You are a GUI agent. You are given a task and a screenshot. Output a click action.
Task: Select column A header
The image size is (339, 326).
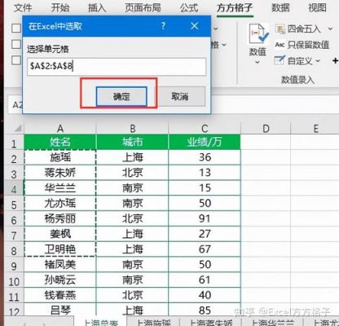tap(60, 128)
